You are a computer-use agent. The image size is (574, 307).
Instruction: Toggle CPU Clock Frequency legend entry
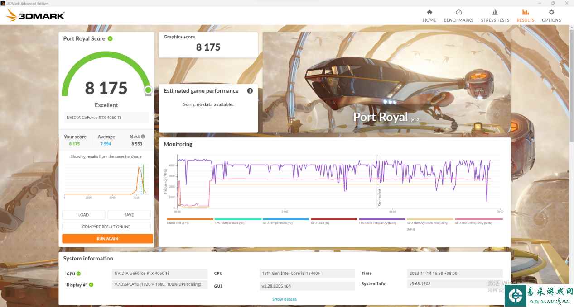click(381, 222)
